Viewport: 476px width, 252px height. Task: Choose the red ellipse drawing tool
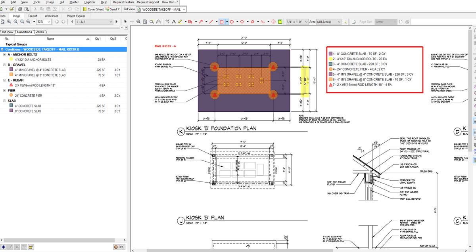(x=232, y=22)
